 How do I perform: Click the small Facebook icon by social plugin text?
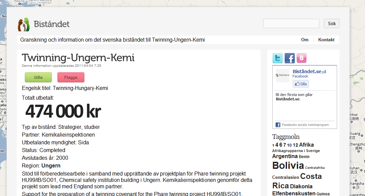(278, 125)
